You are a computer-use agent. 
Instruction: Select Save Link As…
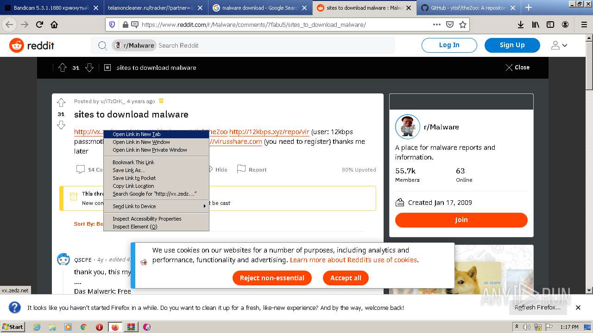click(x=156, y=170)
